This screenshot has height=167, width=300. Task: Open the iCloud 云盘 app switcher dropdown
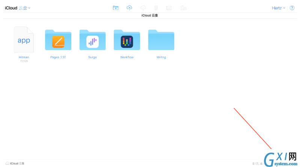coord(17,8)
